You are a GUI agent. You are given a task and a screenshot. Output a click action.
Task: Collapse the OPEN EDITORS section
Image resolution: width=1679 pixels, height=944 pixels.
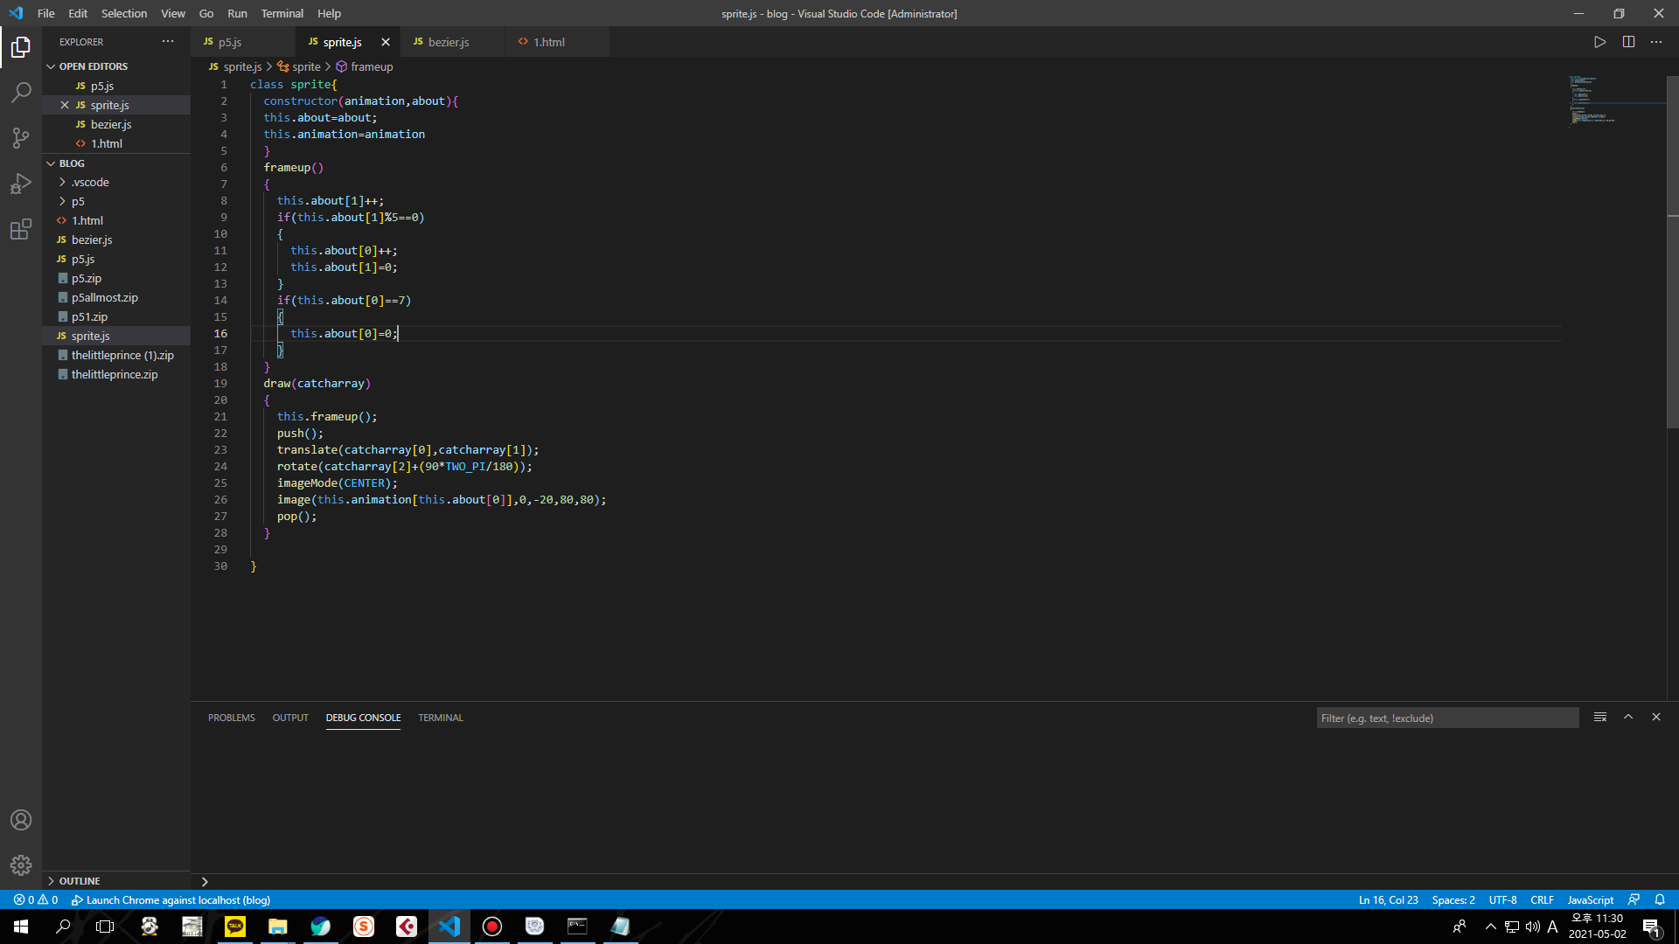(93, 66)
